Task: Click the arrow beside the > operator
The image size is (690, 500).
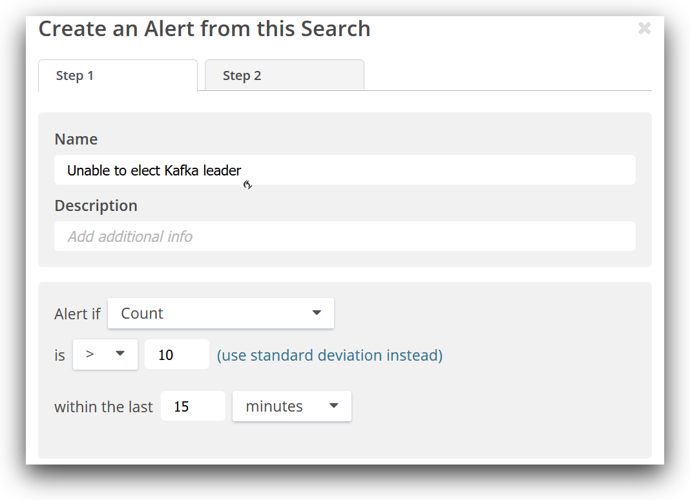Action: (120, 354)
